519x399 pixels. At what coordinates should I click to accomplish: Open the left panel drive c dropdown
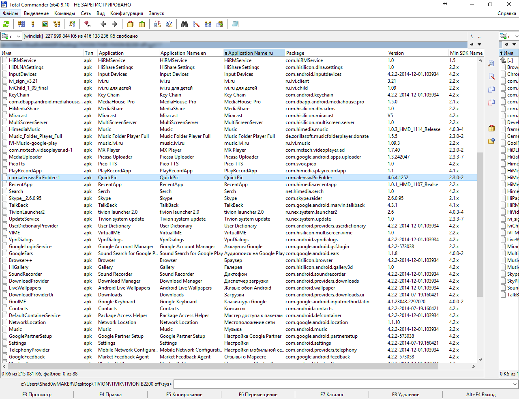pos(11,36)
